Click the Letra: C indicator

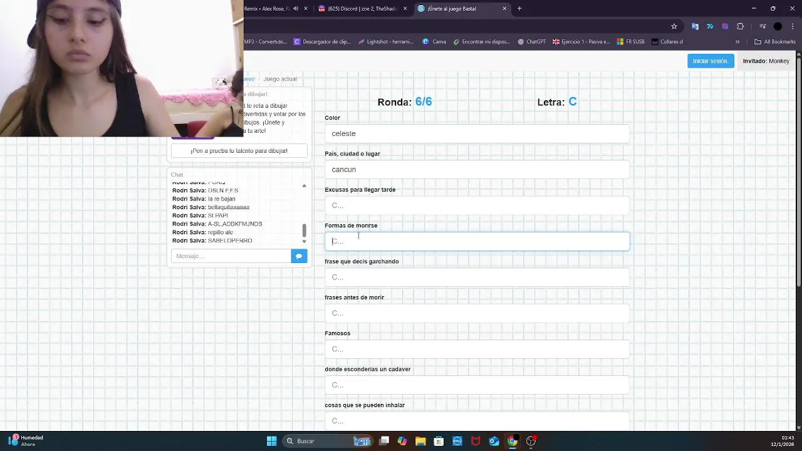[557, 101]
